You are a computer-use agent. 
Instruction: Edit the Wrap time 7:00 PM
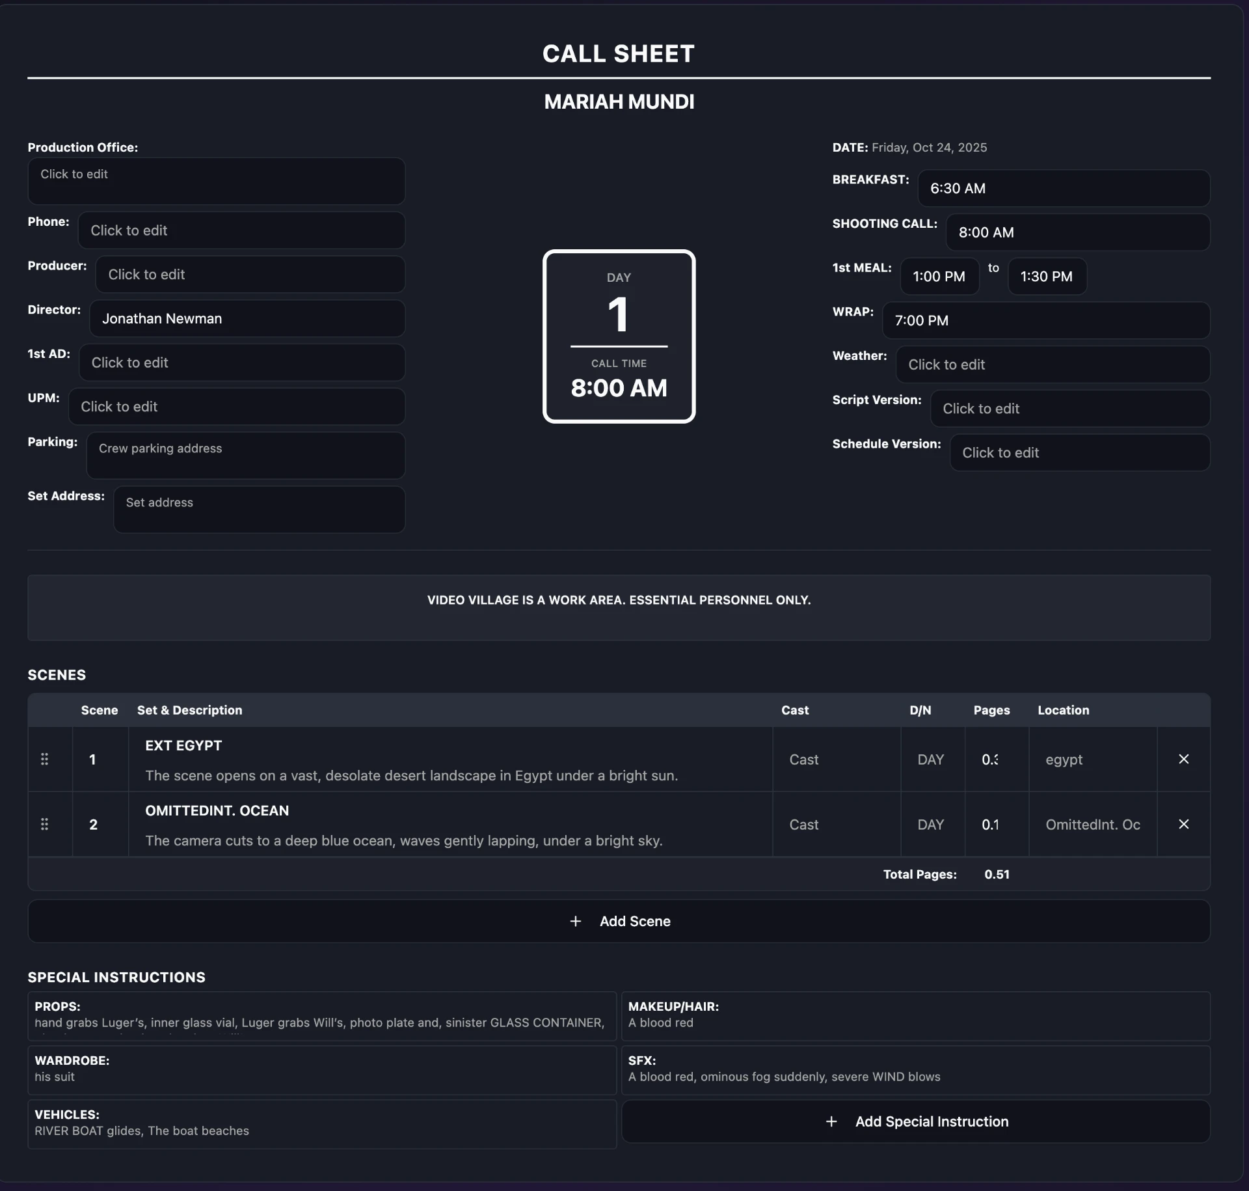click(x=1046, y=320)
